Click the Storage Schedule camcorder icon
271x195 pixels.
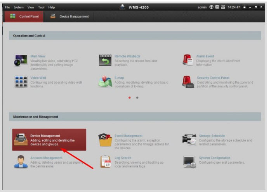click(189, 140)
